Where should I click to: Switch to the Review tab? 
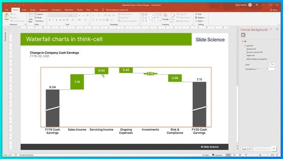click(80, 10)
